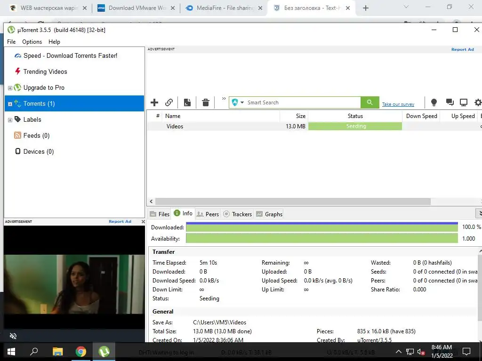This screenshot has height=361, width=482.
Task: Select Devices (0) in sidebar
Action: click(39, 151)
